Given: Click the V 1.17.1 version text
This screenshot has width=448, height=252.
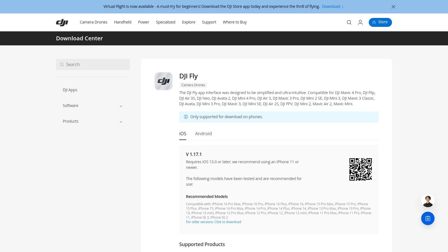Looking at the screenshot, I should (x=194, y=154).
